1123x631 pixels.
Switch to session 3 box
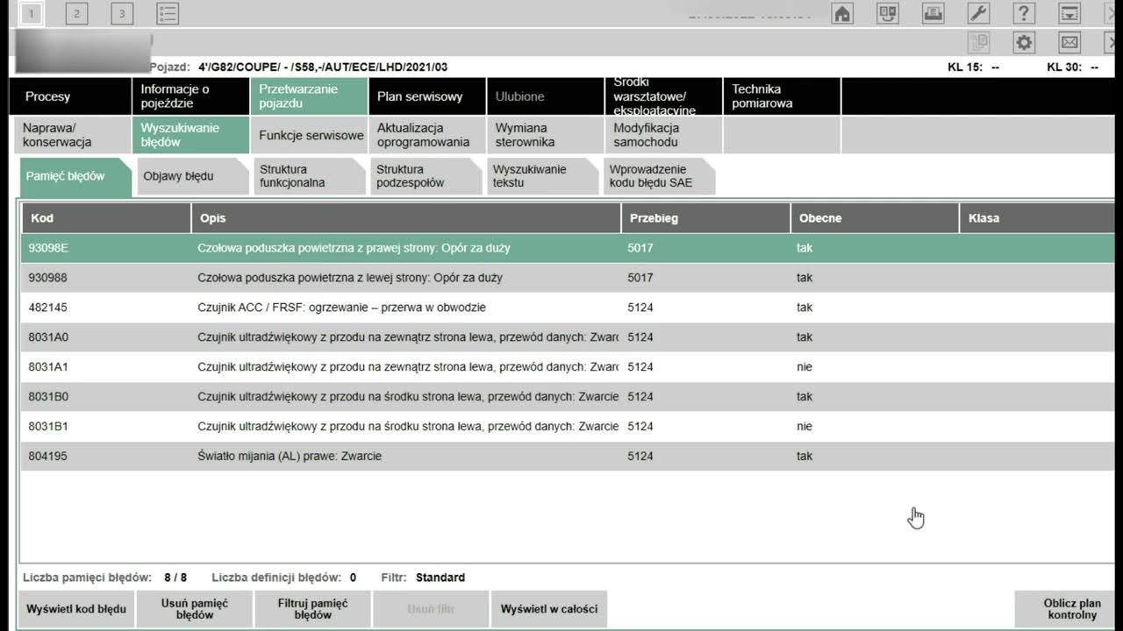(122, 13)
